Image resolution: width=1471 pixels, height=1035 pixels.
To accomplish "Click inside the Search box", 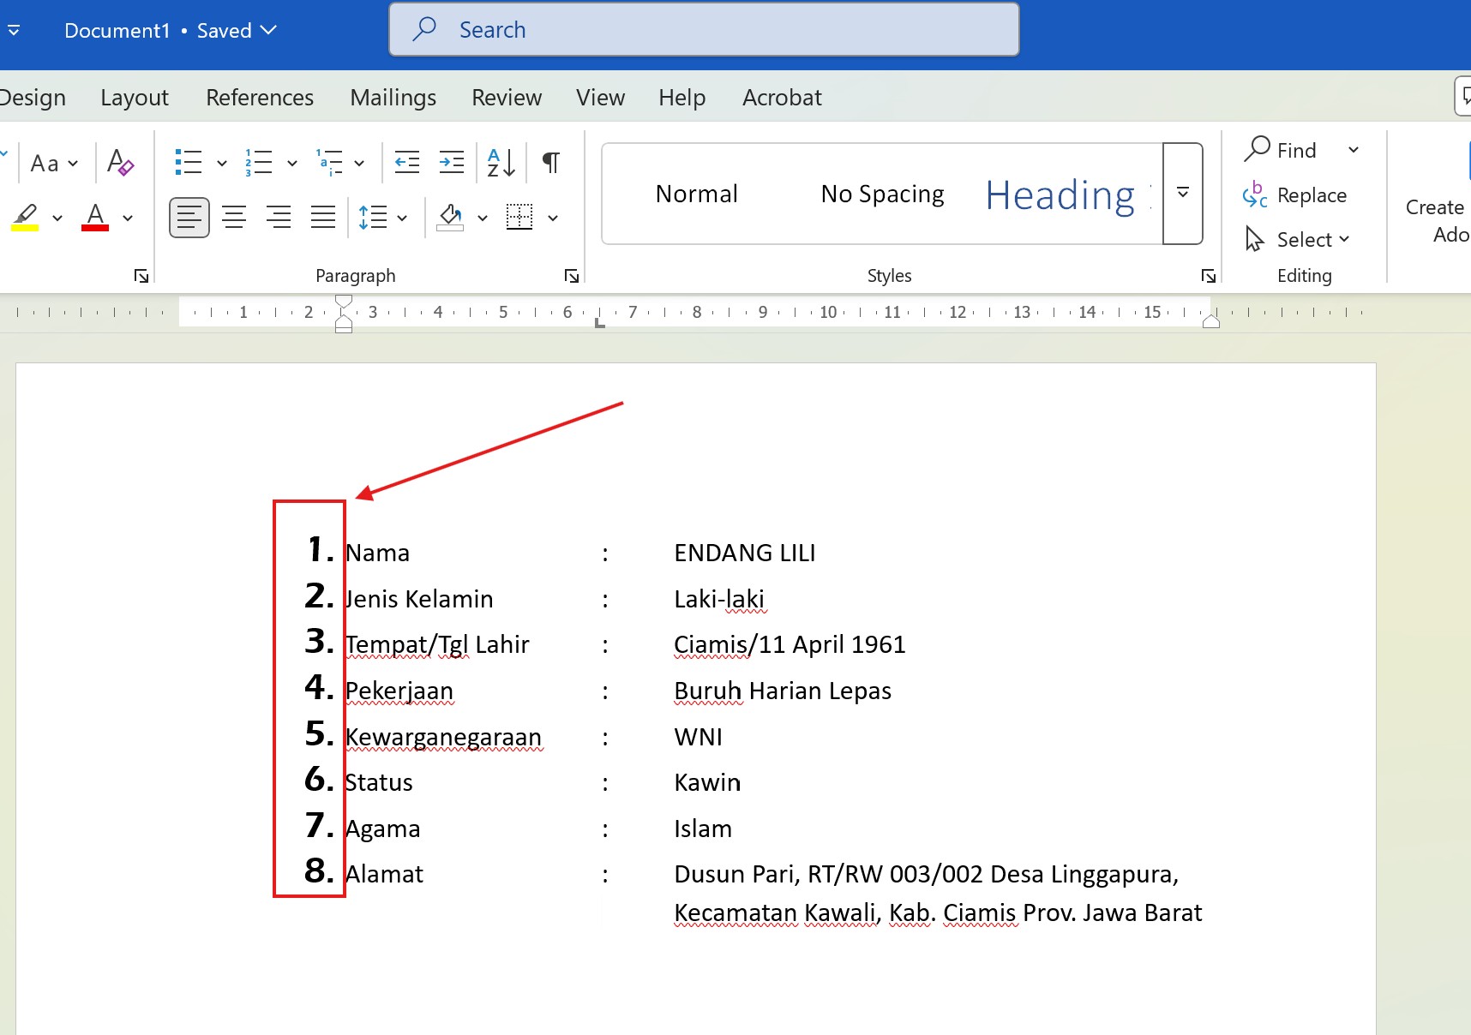I will (703, 28).
